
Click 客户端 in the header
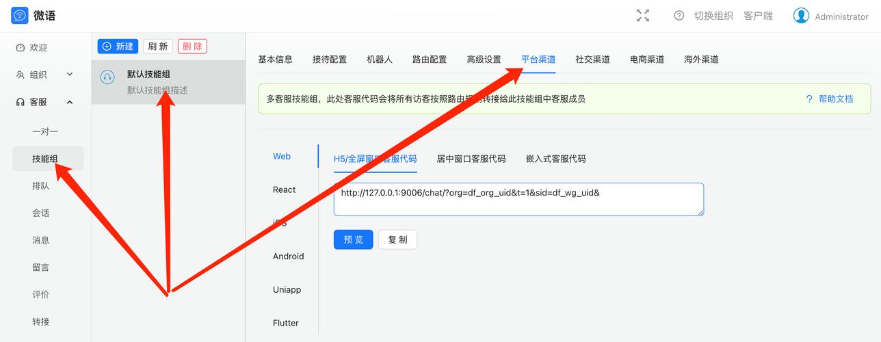758,16
